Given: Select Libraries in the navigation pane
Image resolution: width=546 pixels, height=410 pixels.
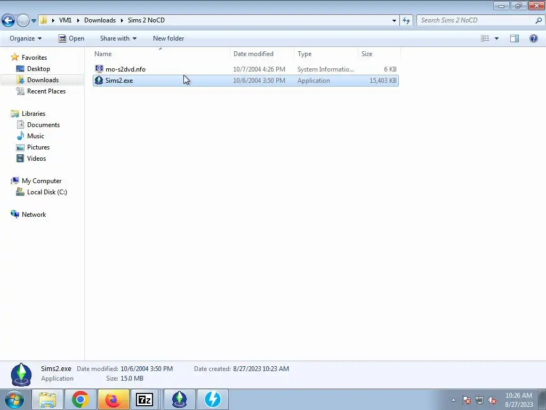Looking at the screenshot, I should [x=34, y=114].
